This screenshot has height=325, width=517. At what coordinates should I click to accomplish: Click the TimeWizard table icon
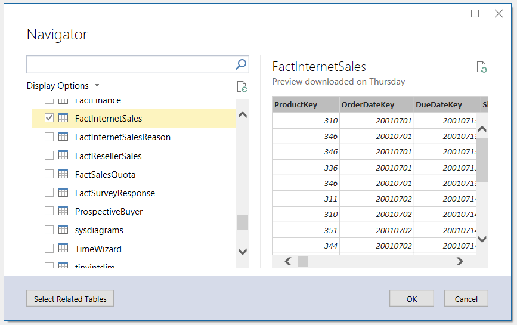[x=63, y=249]
